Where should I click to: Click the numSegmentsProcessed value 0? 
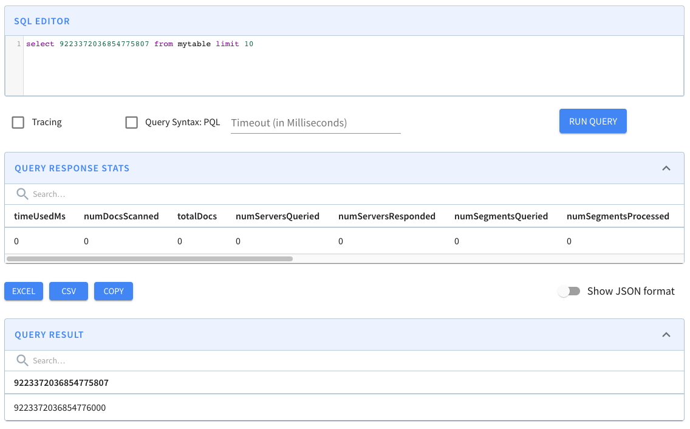click(x=569, y=241)
